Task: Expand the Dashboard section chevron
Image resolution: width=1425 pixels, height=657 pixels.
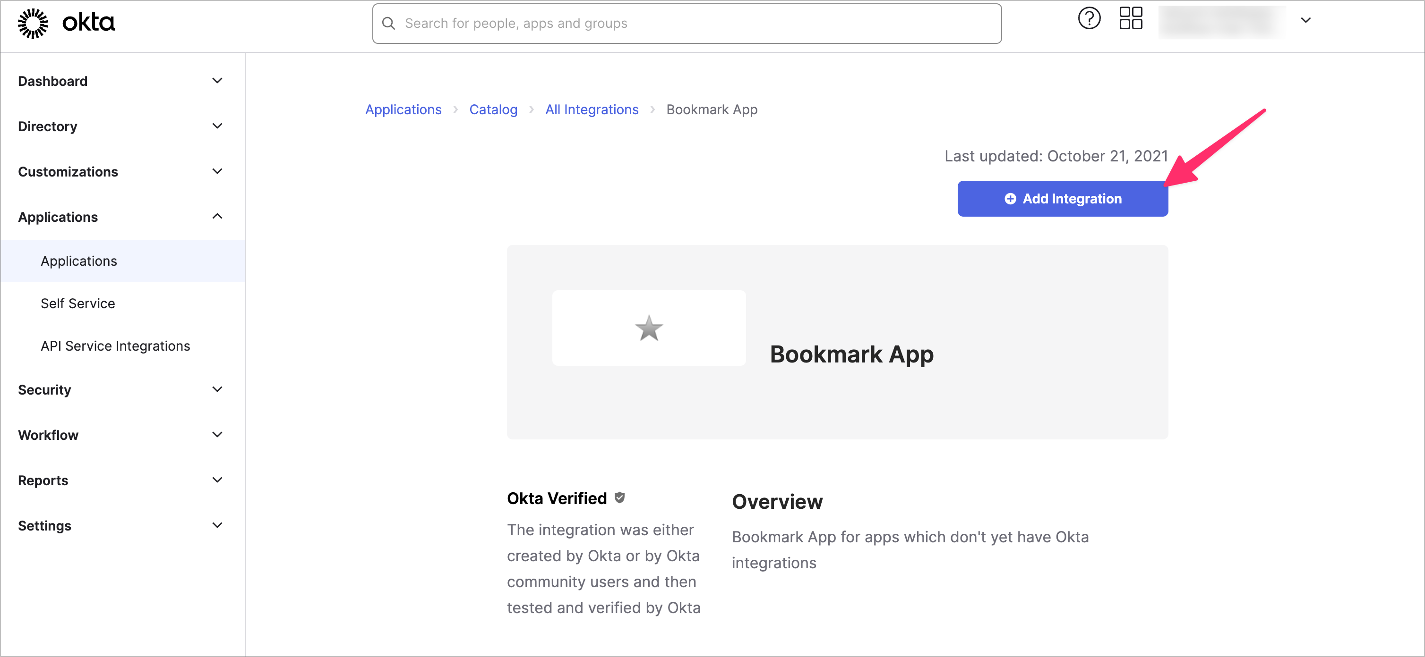Action: (x=217, y=81)
